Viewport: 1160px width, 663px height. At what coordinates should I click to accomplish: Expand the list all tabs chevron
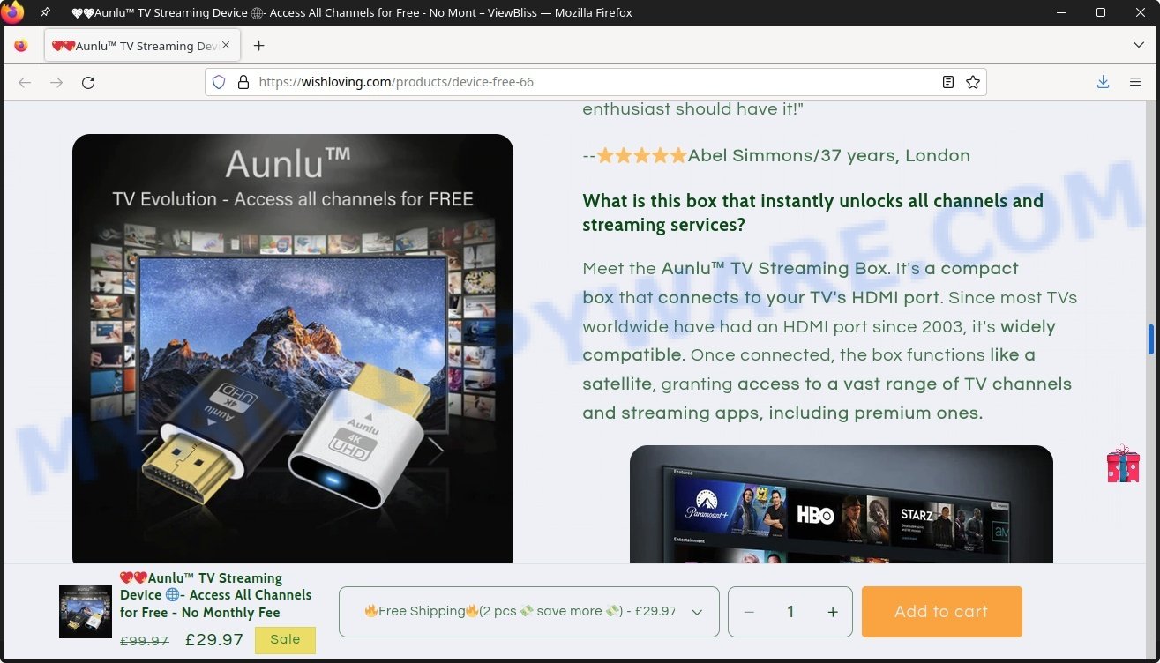point(1138,45)
